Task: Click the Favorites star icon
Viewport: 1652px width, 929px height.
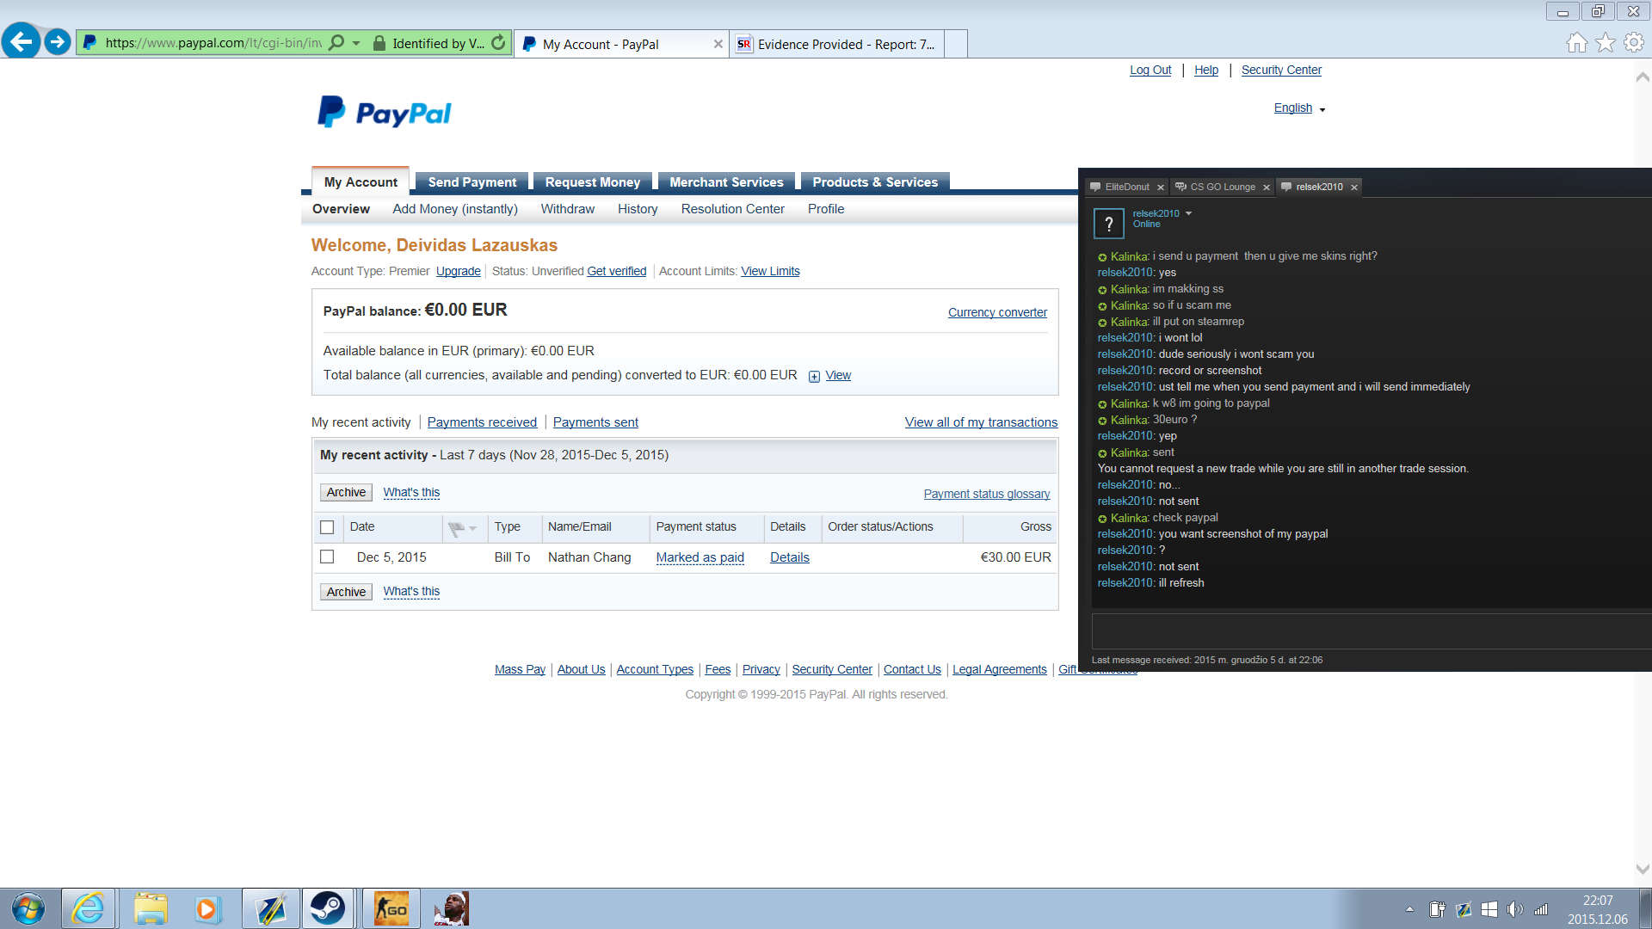Action: [1605, 43]
